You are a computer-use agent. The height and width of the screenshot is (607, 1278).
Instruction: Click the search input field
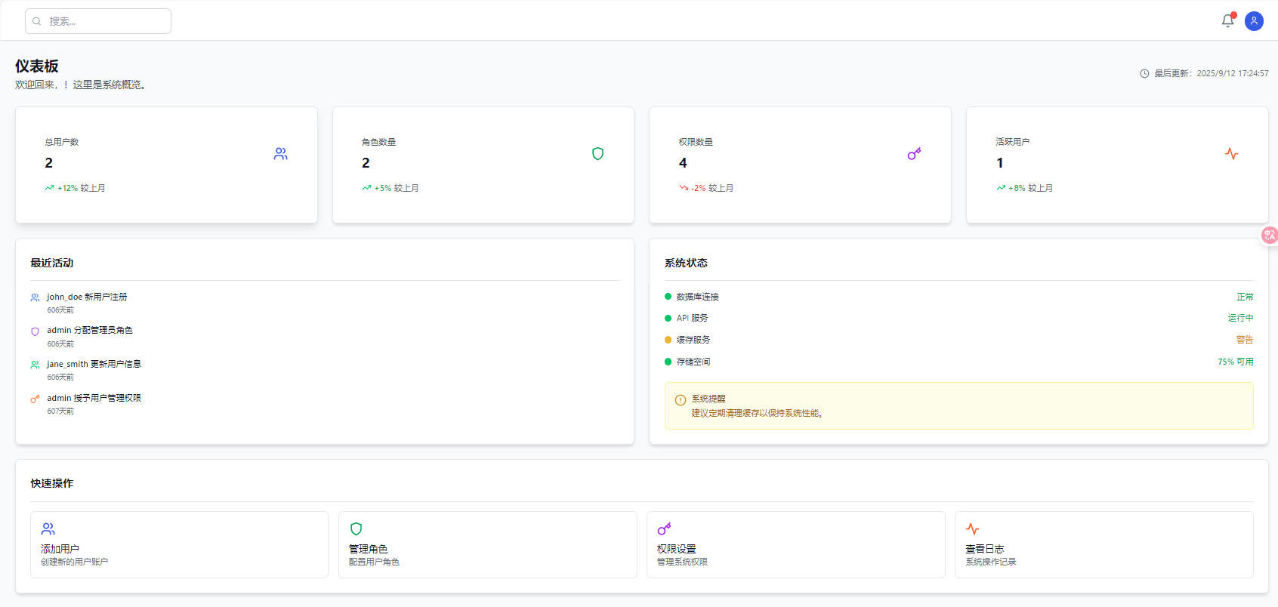coord(98,21)
